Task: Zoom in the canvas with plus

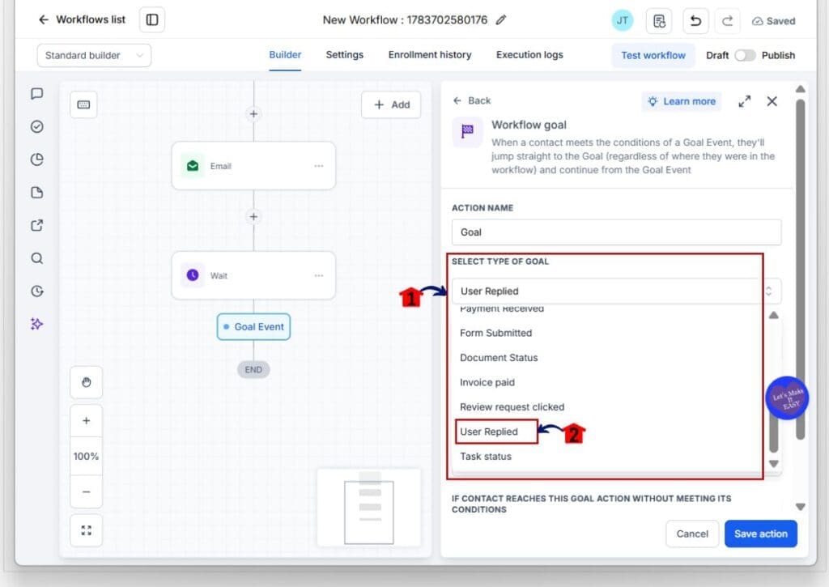Action: click(86, 421)
